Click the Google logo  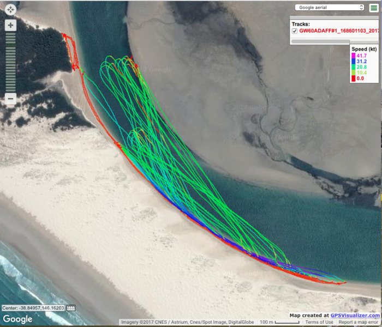coord(17,319)
